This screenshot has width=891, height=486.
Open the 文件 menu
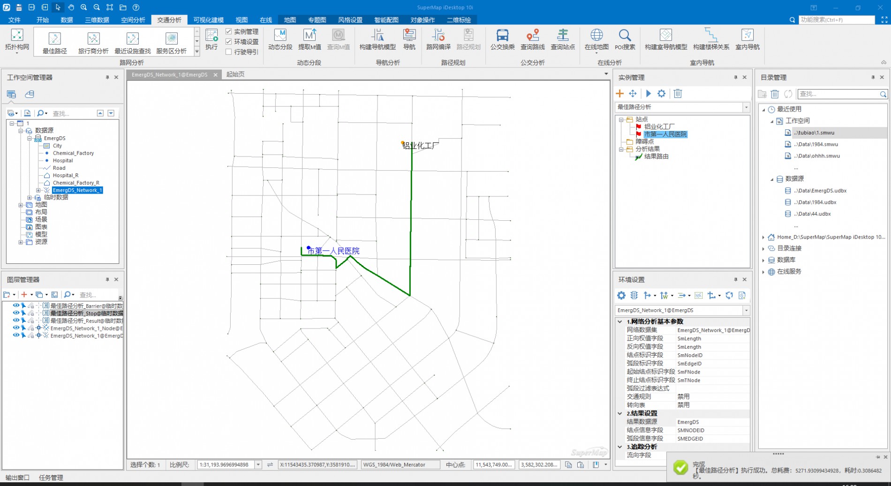15,20
